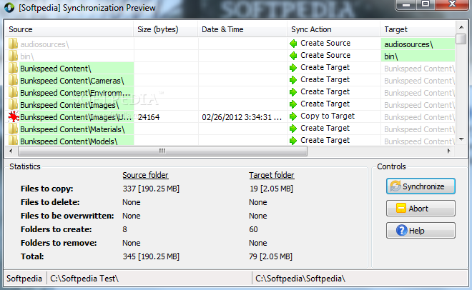Viewport: 472px width, 290px height.
Task: Click the 'Target folder' statistics heading
Action: coord(272,175)
